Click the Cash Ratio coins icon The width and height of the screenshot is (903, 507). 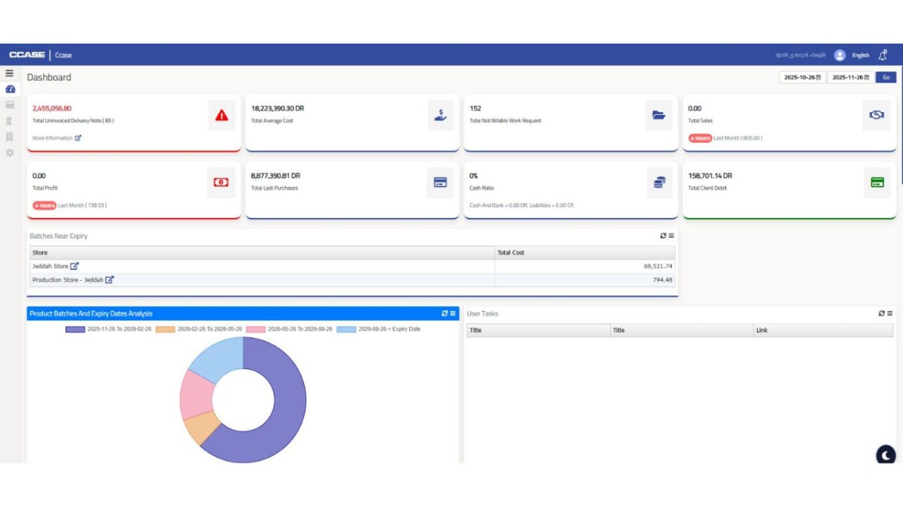(x=659, y=183)
